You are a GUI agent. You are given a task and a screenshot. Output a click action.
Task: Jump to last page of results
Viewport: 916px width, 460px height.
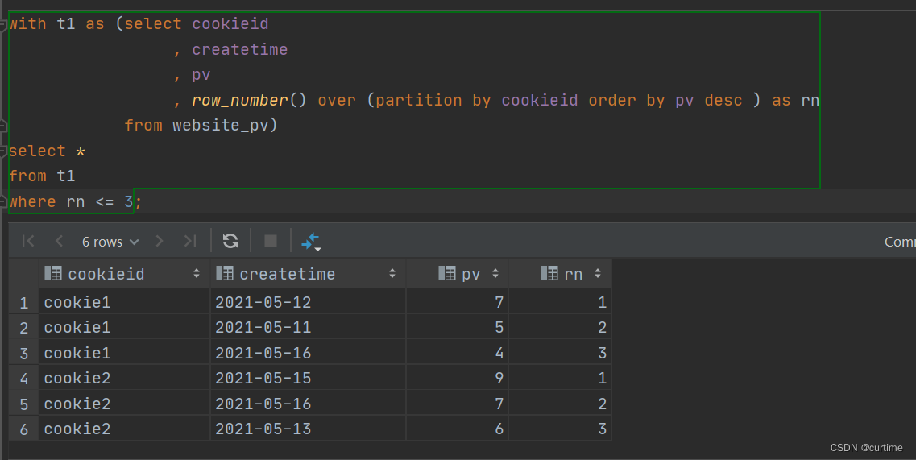pyautogui.click(x=190, y=241)
